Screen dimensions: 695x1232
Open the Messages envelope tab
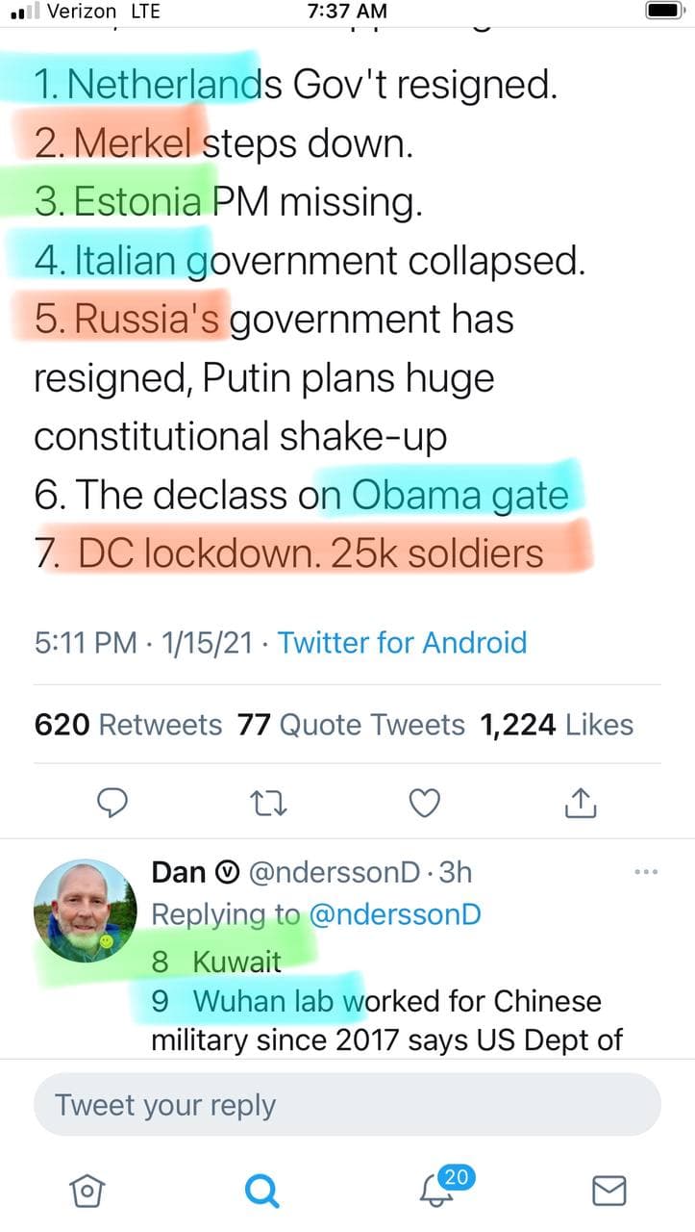pos(608,1192)
